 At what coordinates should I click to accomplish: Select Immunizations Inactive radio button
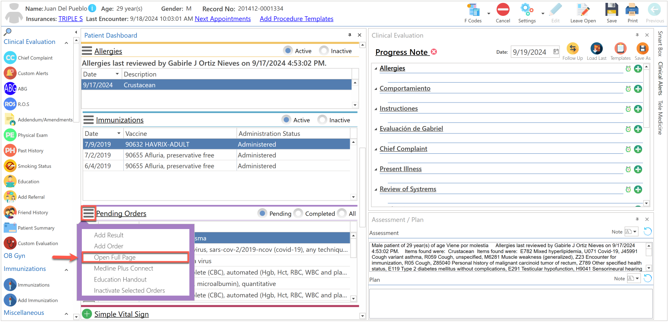tap(322, 120)
